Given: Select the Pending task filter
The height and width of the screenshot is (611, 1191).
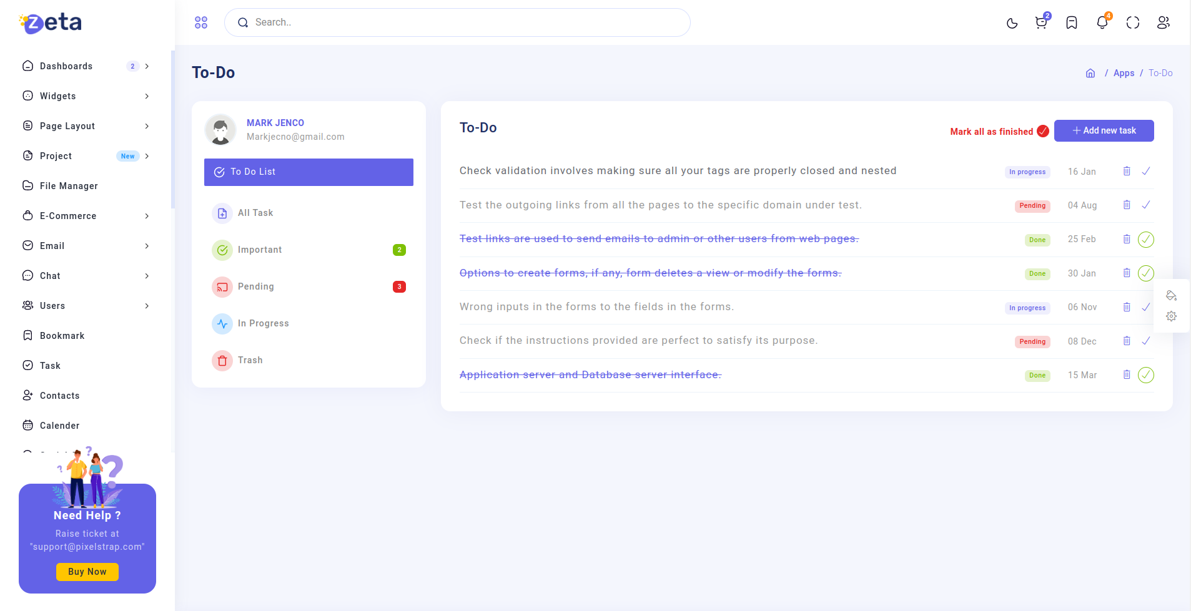Looking at the screenshot, I should [256, 286].
